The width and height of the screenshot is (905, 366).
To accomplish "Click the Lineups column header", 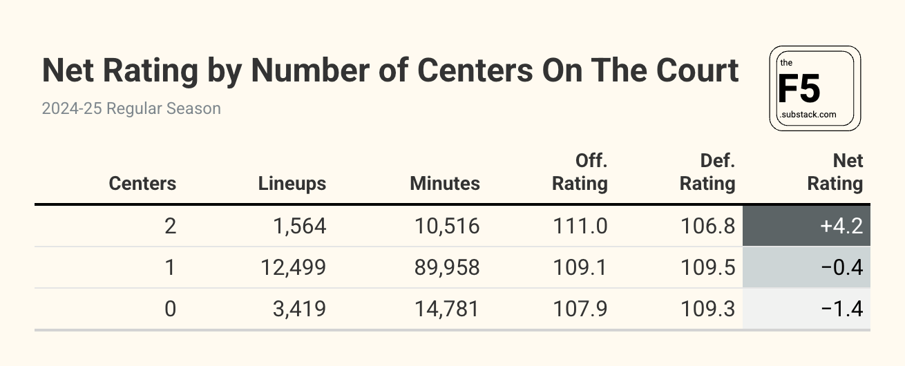I will (x=292, y=184).
